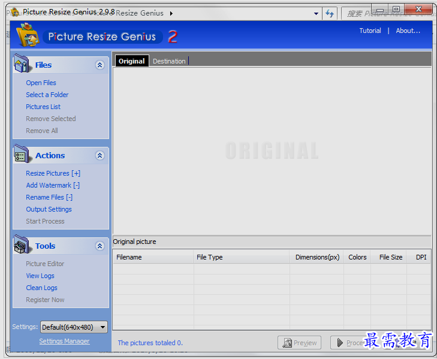Image resolution: width=437 pixels, height=359 pixels.
Task: Expand breadcrumb arrow after Resize Genius
Action: pos(171,13)
